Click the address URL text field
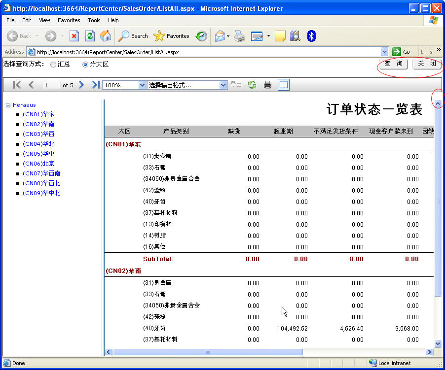Screen dimensions: 445x370 pyautogui.click(x=208, y=52)
